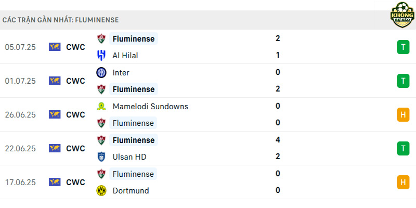
Task: Click green T result badge for Al Hilal match
Action: click(403, 47)
